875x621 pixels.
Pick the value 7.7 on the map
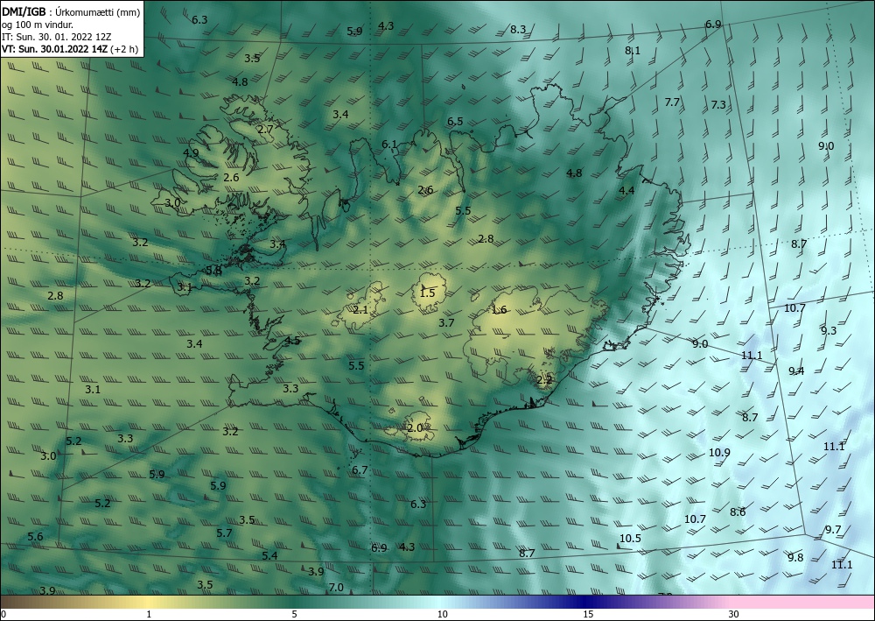point(672,102)
